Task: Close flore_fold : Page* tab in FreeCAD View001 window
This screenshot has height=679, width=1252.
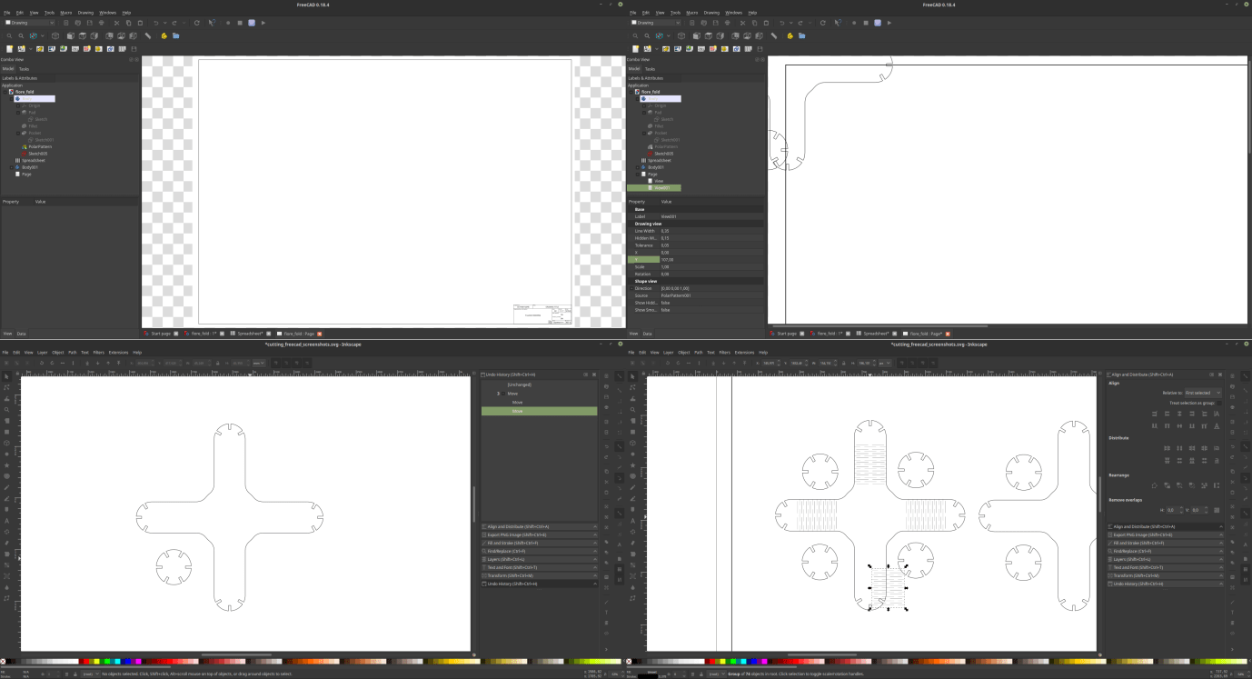Action: [x=947, y=334]
